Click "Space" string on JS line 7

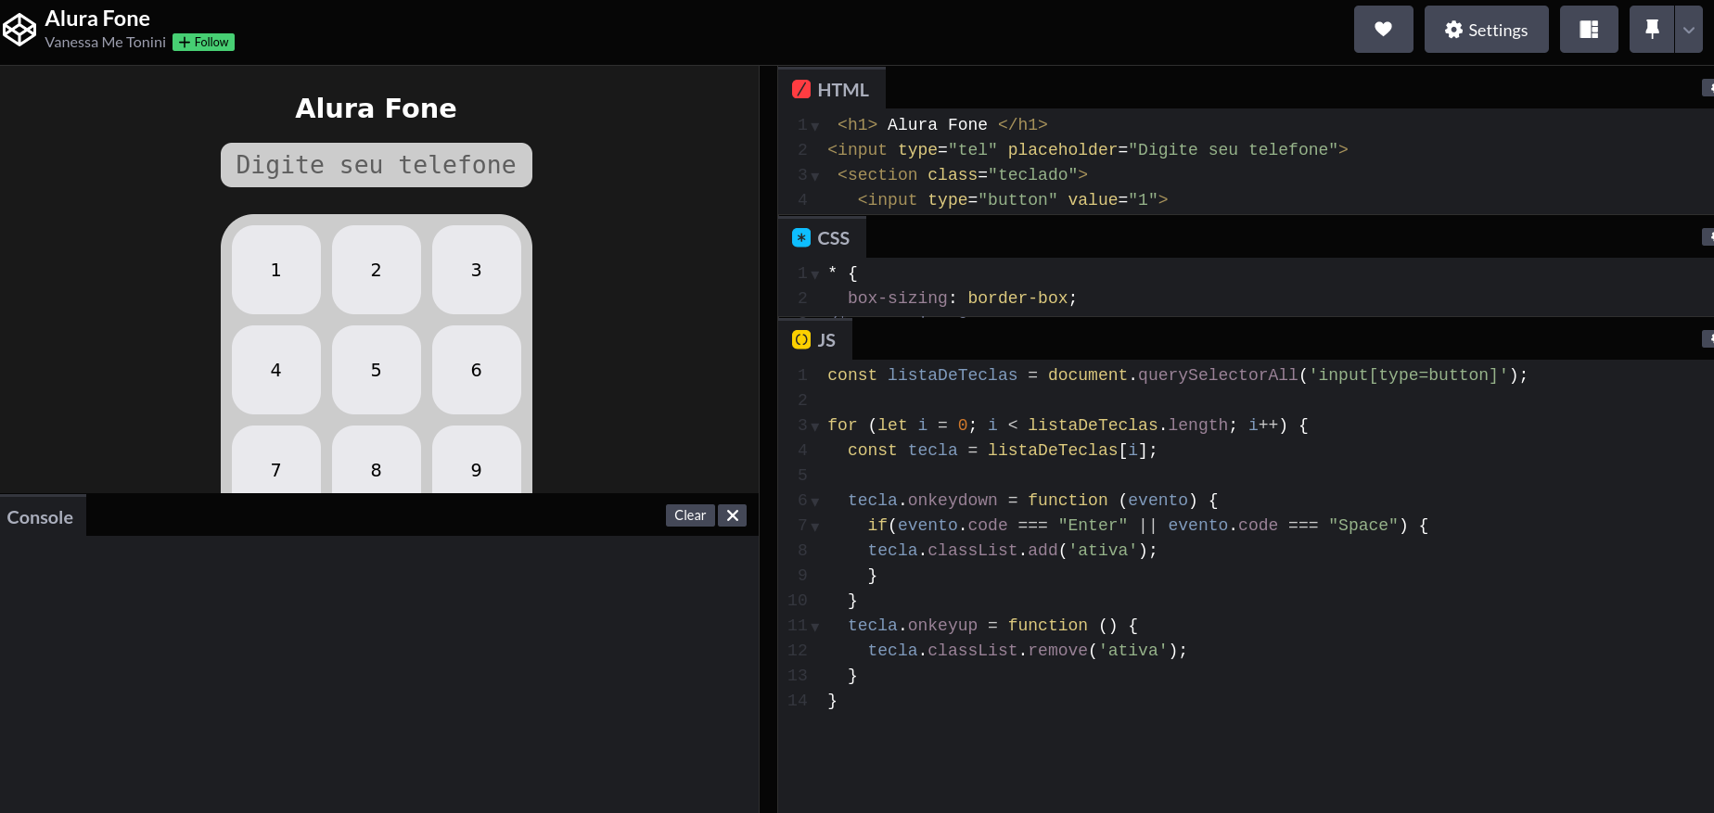pos(1363,525)
